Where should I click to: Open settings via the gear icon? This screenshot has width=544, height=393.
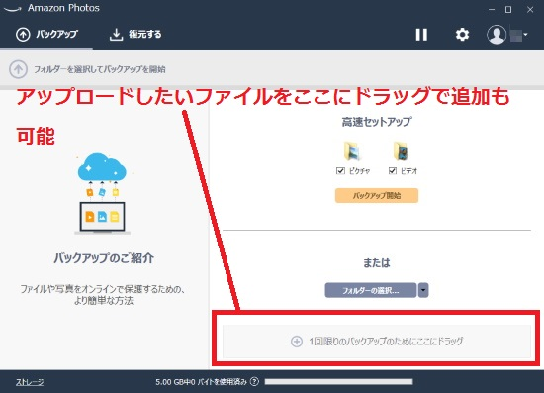pyautogui.click(x=462, y=35)
